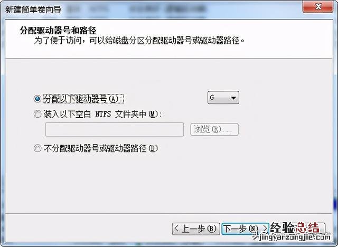Click the 新建简单卷向导 title bar text
Viewport: 338px width, 247px height.
[x=33, y=9]
